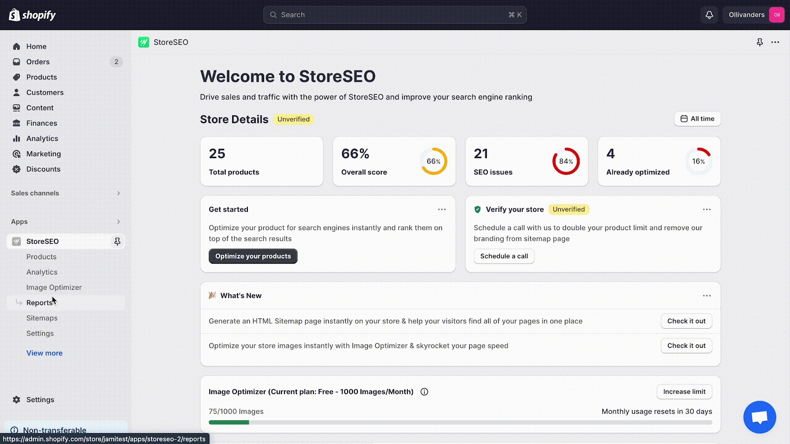The height and width of the screenshot is (444, 790).
Task: Click the View more link
Action: pos(44,353)
